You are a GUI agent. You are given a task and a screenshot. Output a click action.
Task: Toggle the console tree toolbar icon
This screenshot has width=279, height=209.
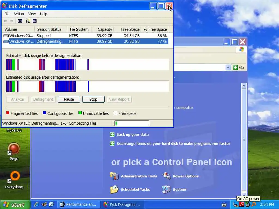click(x=20, y=21)
